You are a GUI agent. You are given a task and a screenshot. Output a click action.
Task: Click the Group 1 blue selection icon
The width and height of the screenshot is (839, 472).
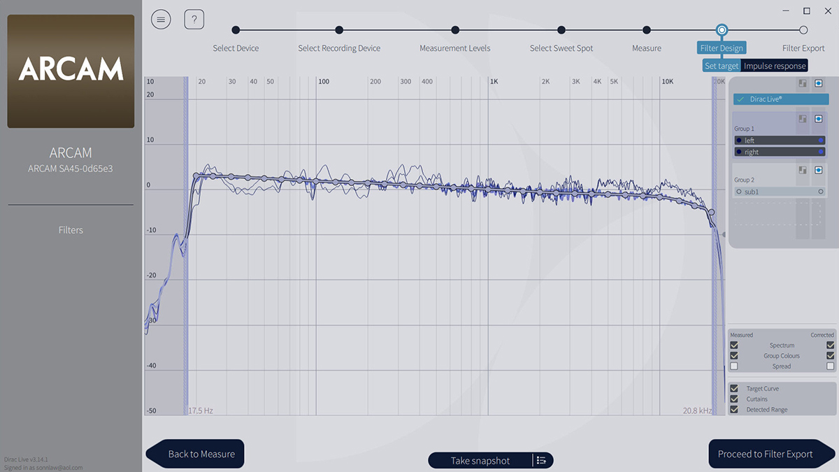point(818,119)
